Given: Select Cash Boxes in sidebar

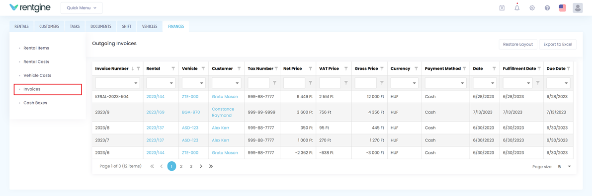Looking at the screenshot, I should pyautogui.click(x=35, y=103).
